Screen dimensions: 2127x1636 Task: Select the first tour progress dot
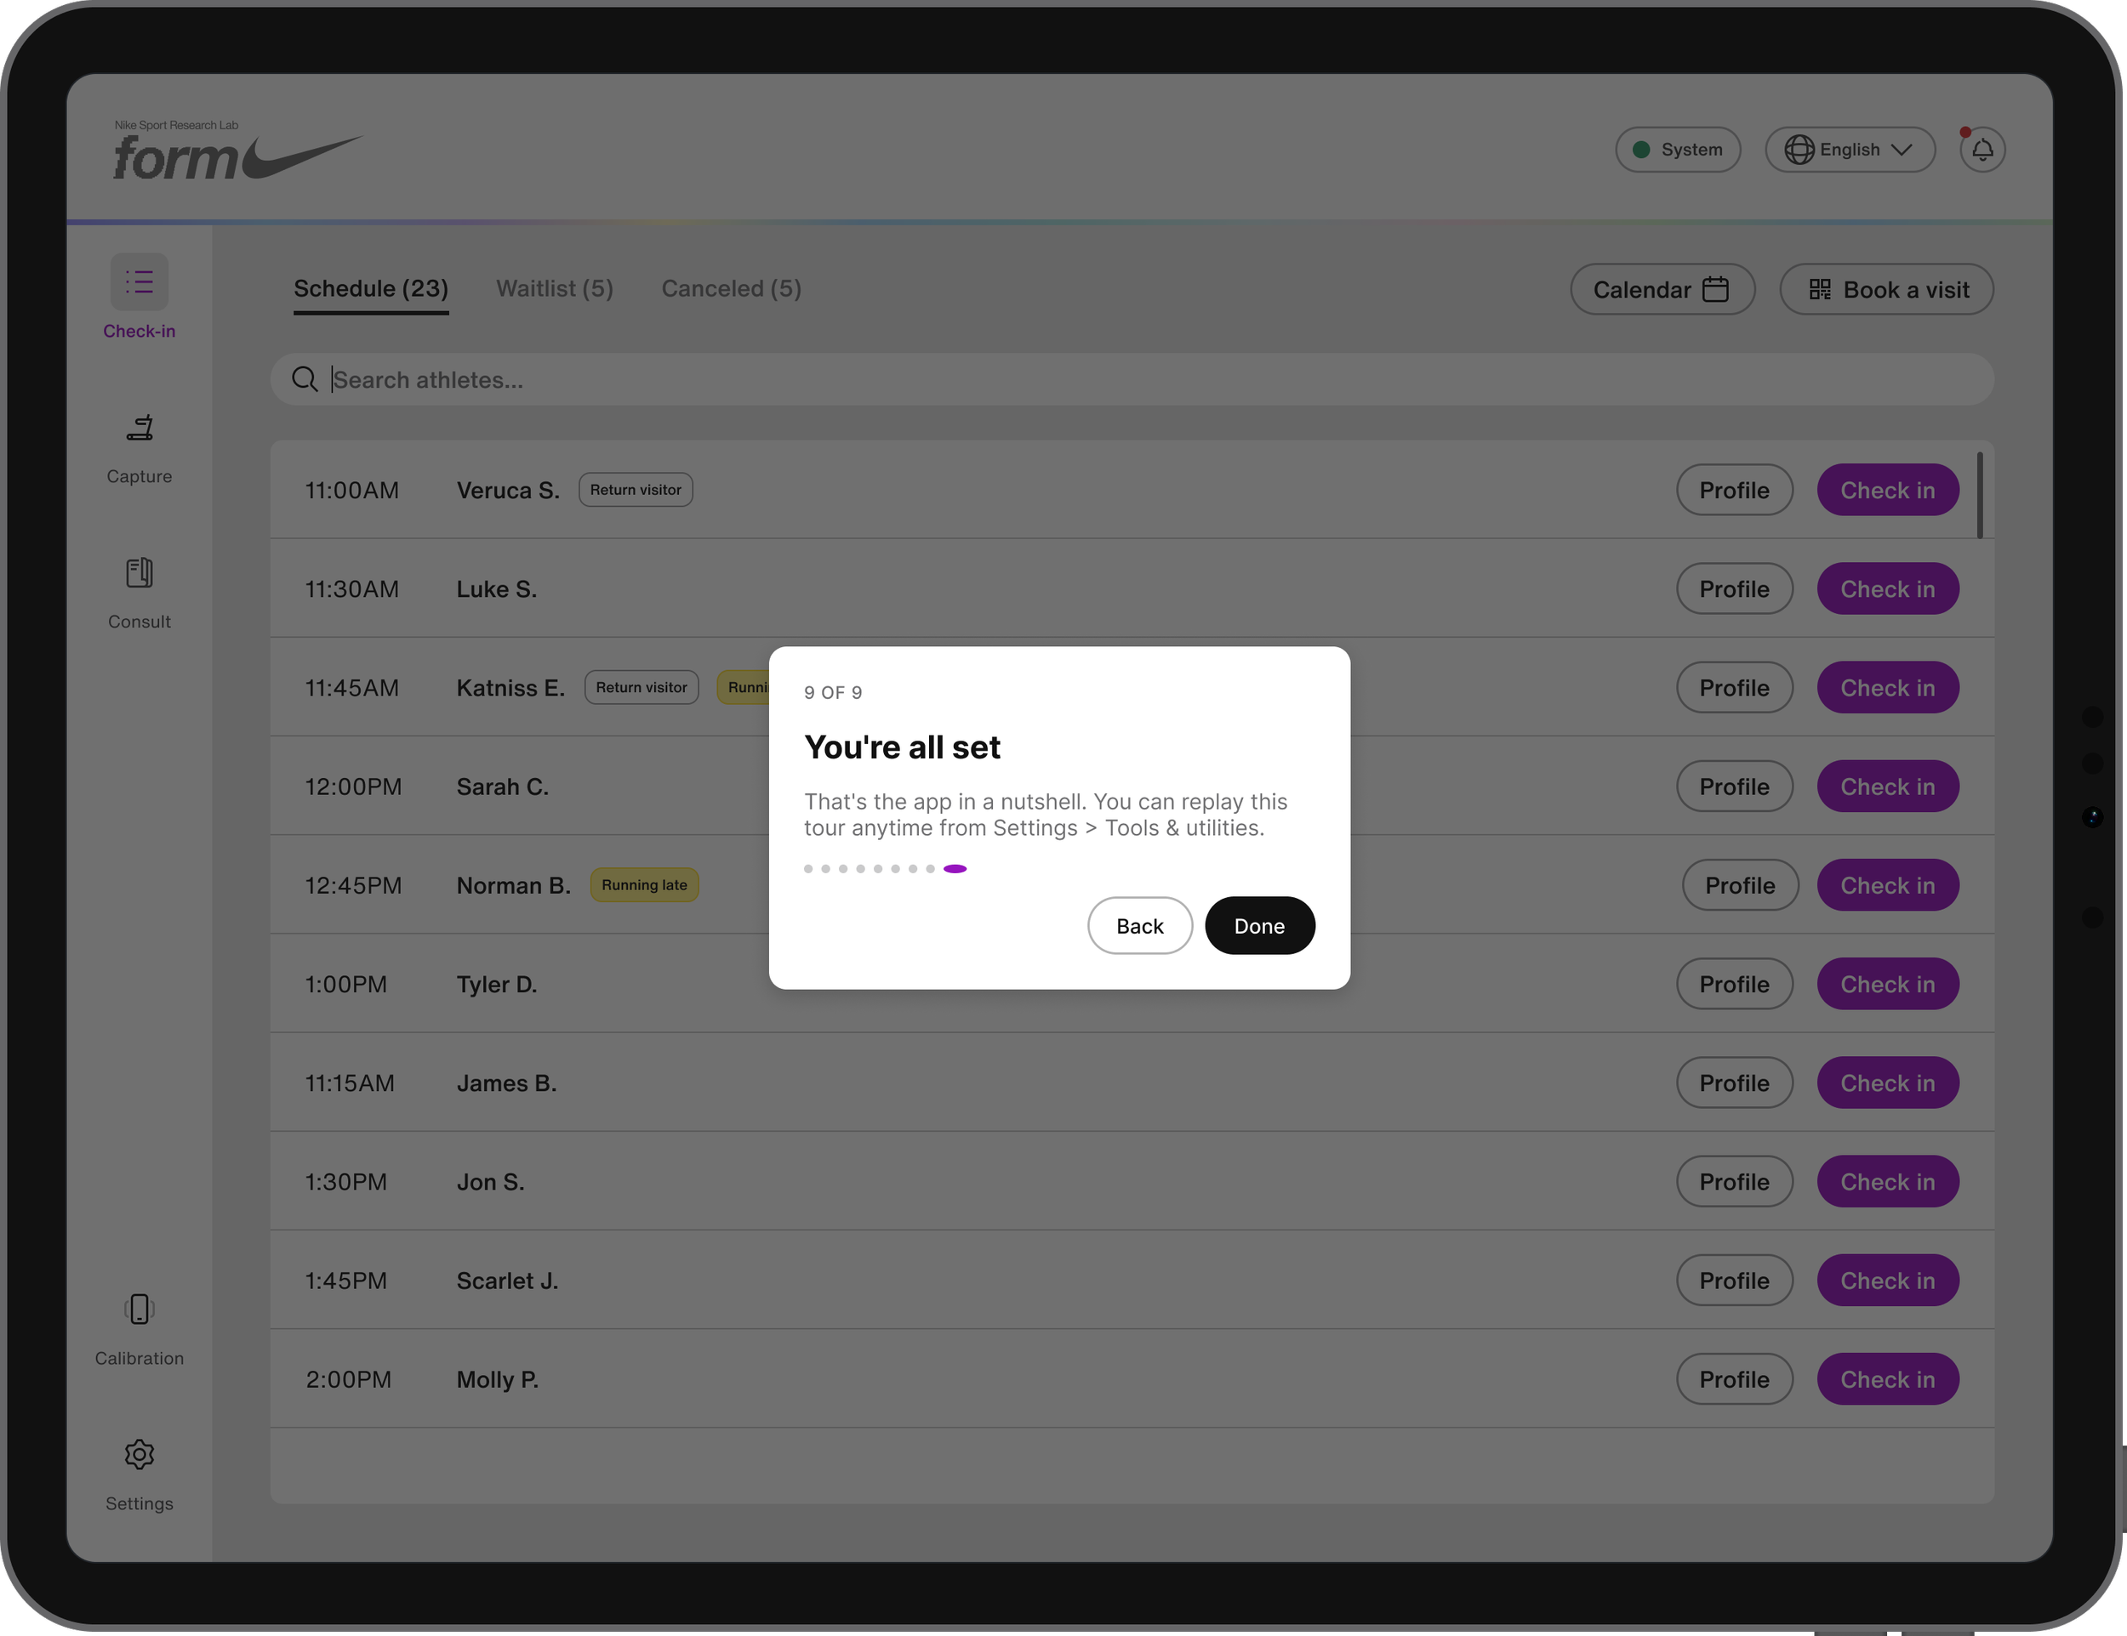(x=808, y=868)
